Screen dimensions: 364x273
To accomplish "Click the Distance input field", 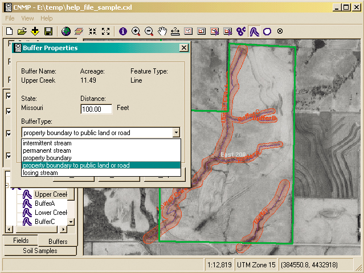I will (96, 109).
